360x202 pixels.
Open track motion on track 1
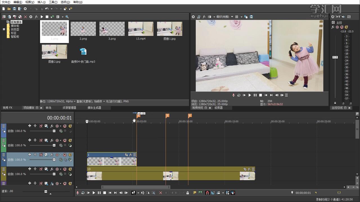[46, 126]
